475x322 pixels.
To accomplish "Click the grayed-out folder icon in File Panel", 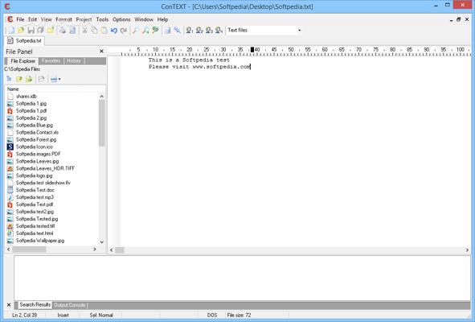I will point(41,79).
